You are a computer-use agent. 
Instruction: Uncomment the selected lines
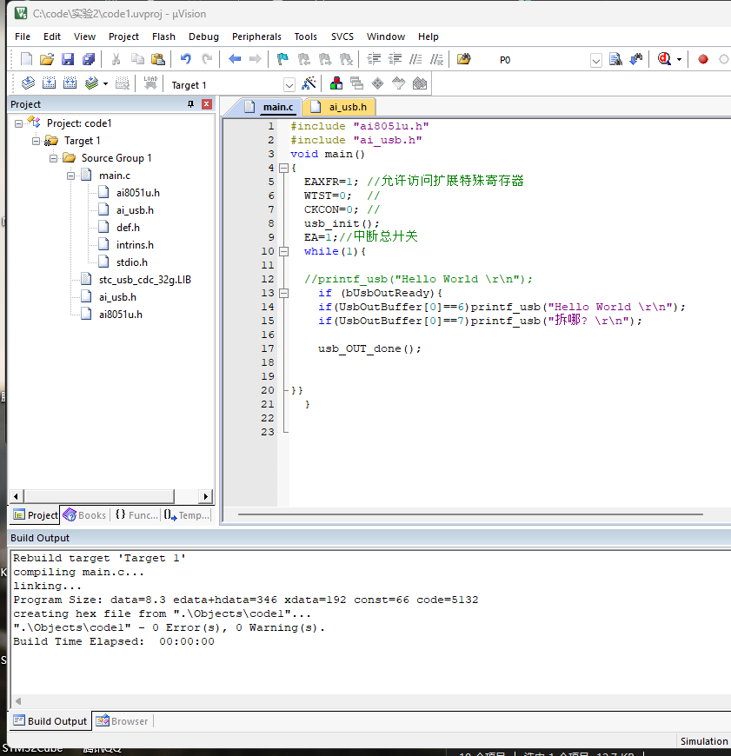click(x=437, y=59)
